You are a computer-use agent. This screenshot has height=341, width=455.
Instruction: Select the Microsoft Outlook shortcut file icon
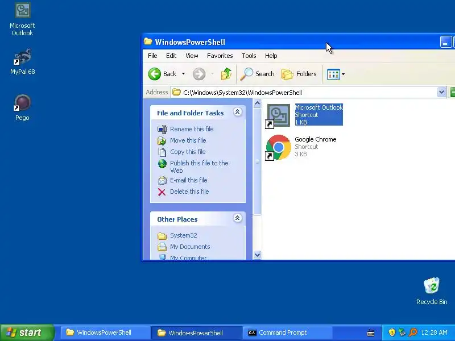[278, 116]
